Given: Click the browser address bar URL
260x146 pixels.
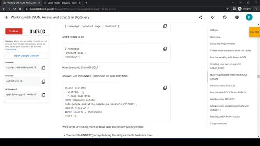Looking at the screenshot, I should [x=73, y=9].
